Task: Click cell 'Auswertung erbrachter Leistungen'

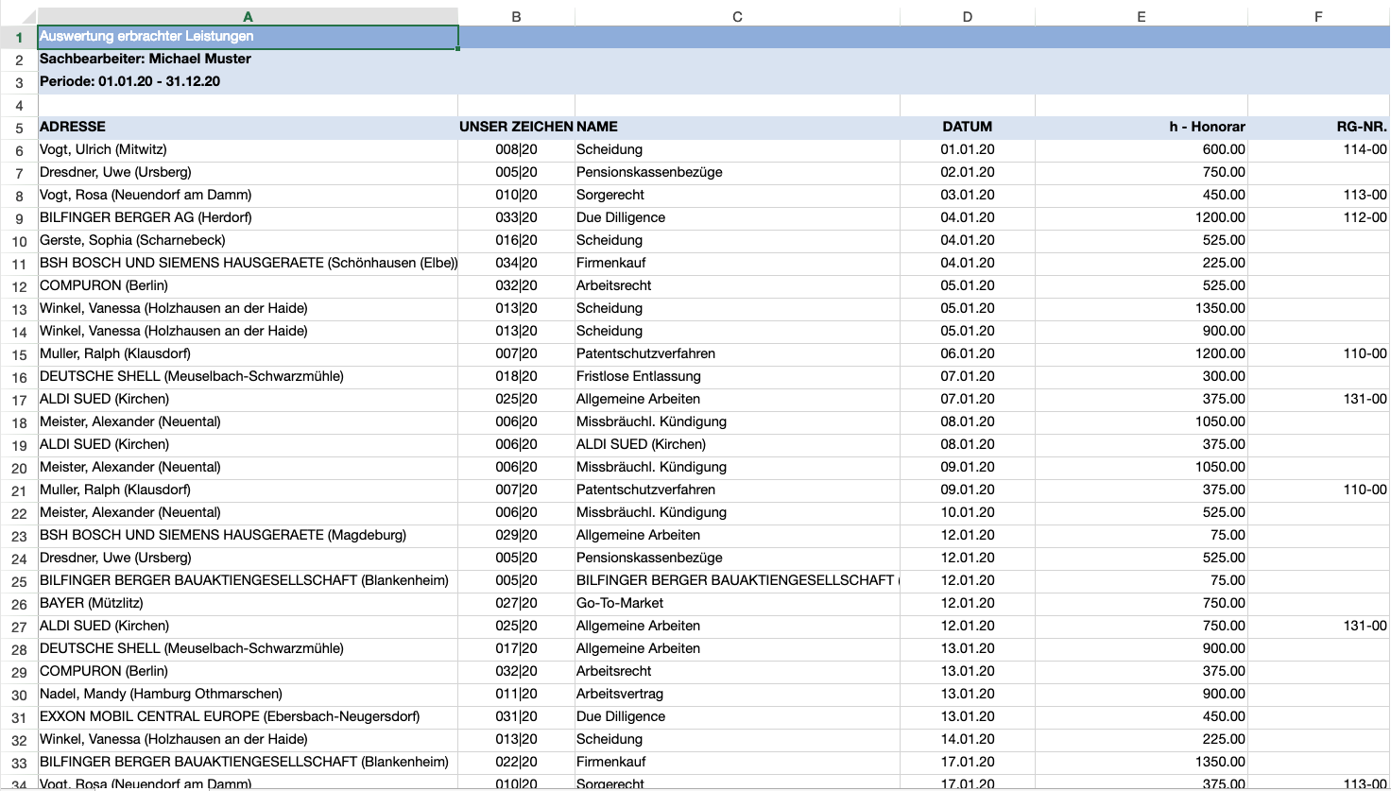Action: click(248, 37)
